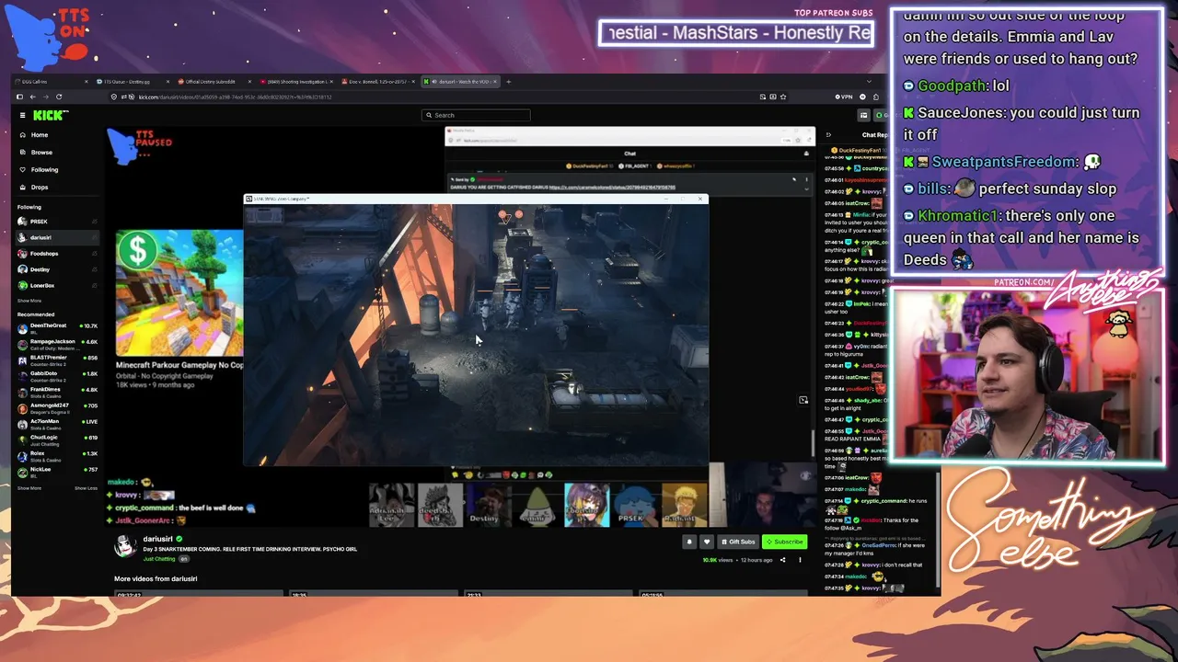
Task: Click the share icon under the video
Action: tap(783, 560)
